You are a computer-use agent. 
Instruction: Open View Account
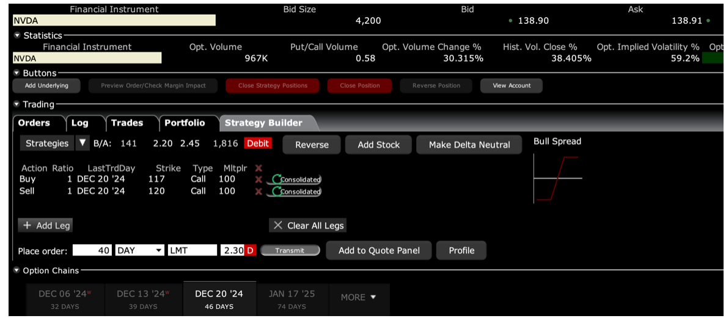pyautogui.click(x=512, y=85)
